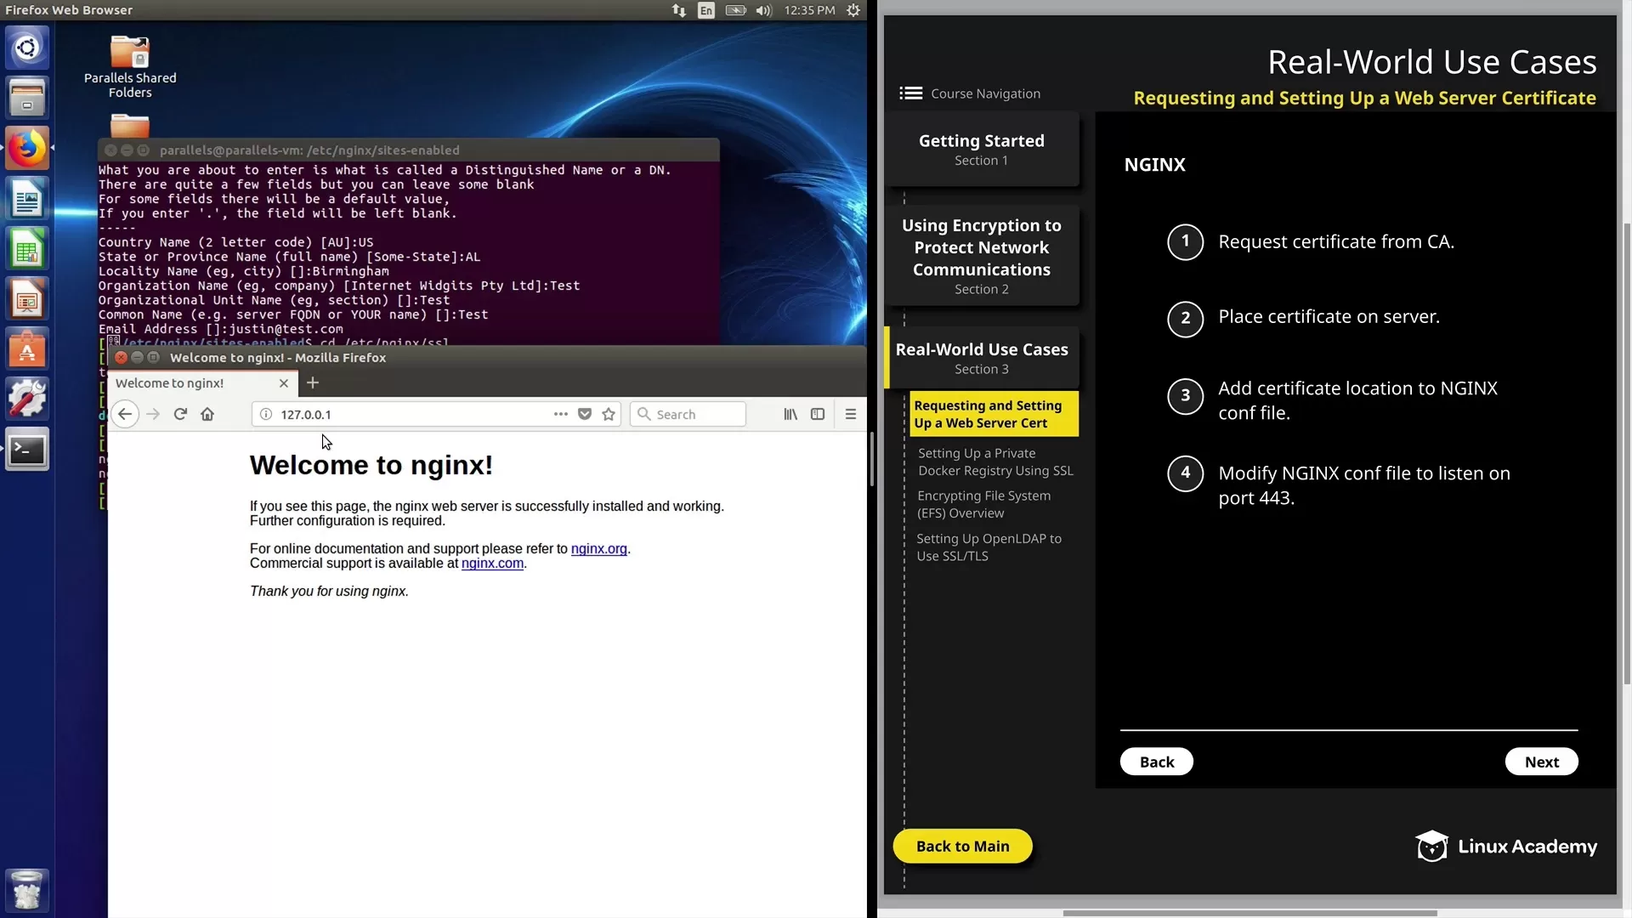Select Getting Started Section 1
The image size is (1632, 918).
click(x=981, y=150)
